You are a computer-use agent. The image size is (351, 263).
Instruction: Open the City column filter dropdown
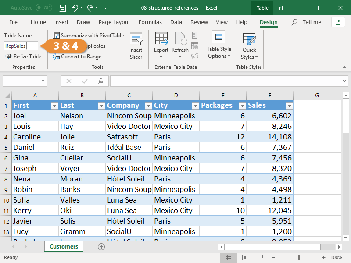click(195, 105)
